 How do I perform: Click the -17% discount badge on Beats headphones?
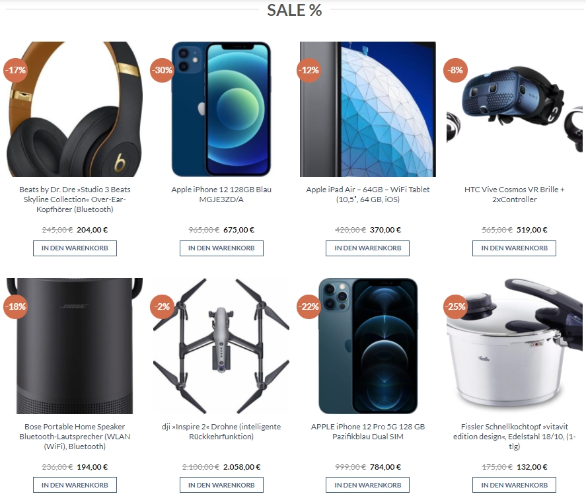(15, 70)
